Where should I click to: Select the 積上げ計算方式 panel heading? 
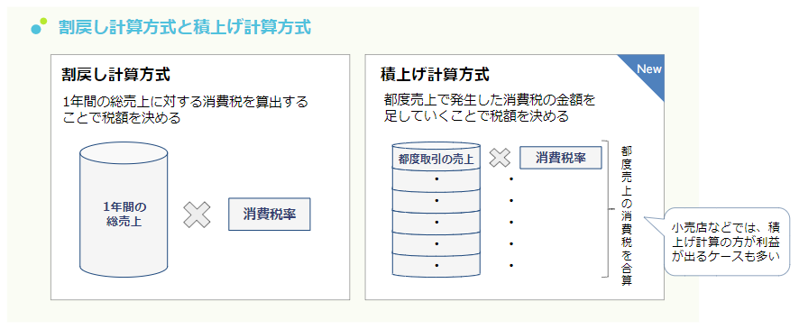coord(436,75)
